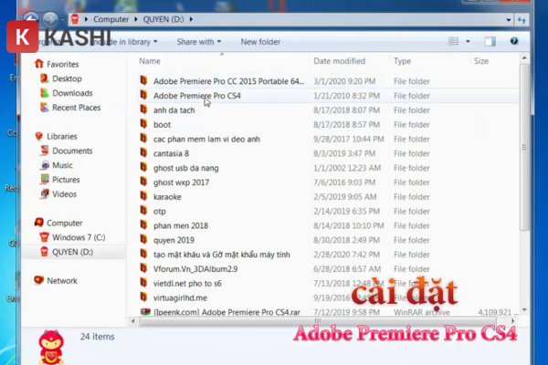
Task: Click the change view icon in toolbar
Action: coord(454,42)
